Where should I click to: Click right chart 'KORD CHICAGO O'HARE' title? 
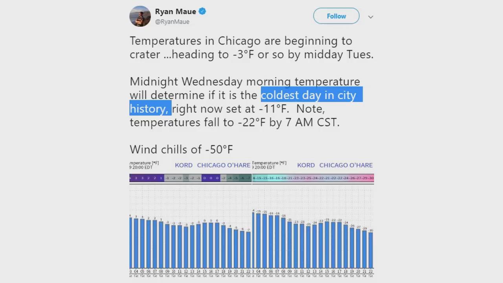[x=334, y=165]
